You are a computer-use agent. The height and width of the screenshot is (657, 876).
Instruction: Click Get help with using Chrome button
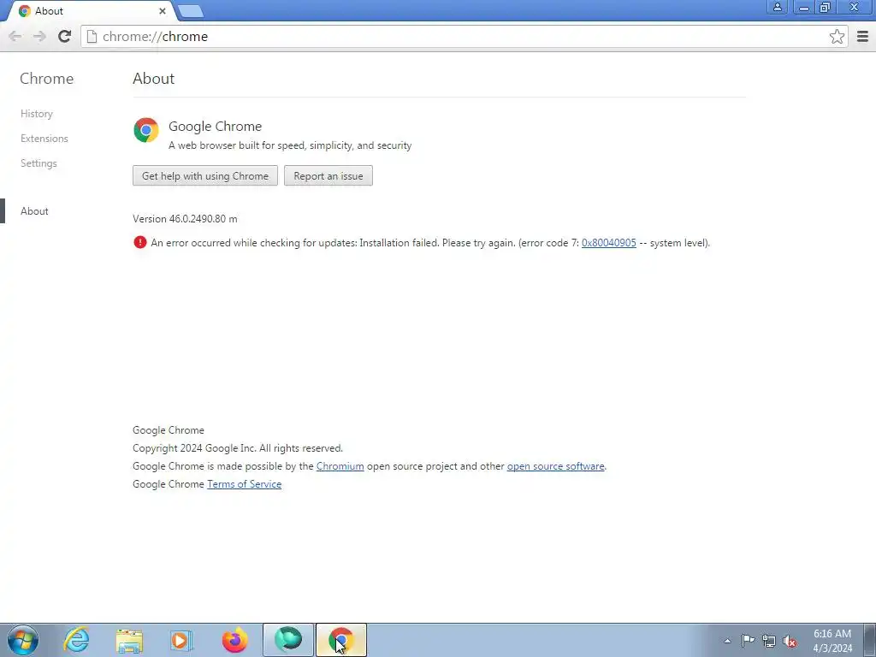(x=205, y=176)
